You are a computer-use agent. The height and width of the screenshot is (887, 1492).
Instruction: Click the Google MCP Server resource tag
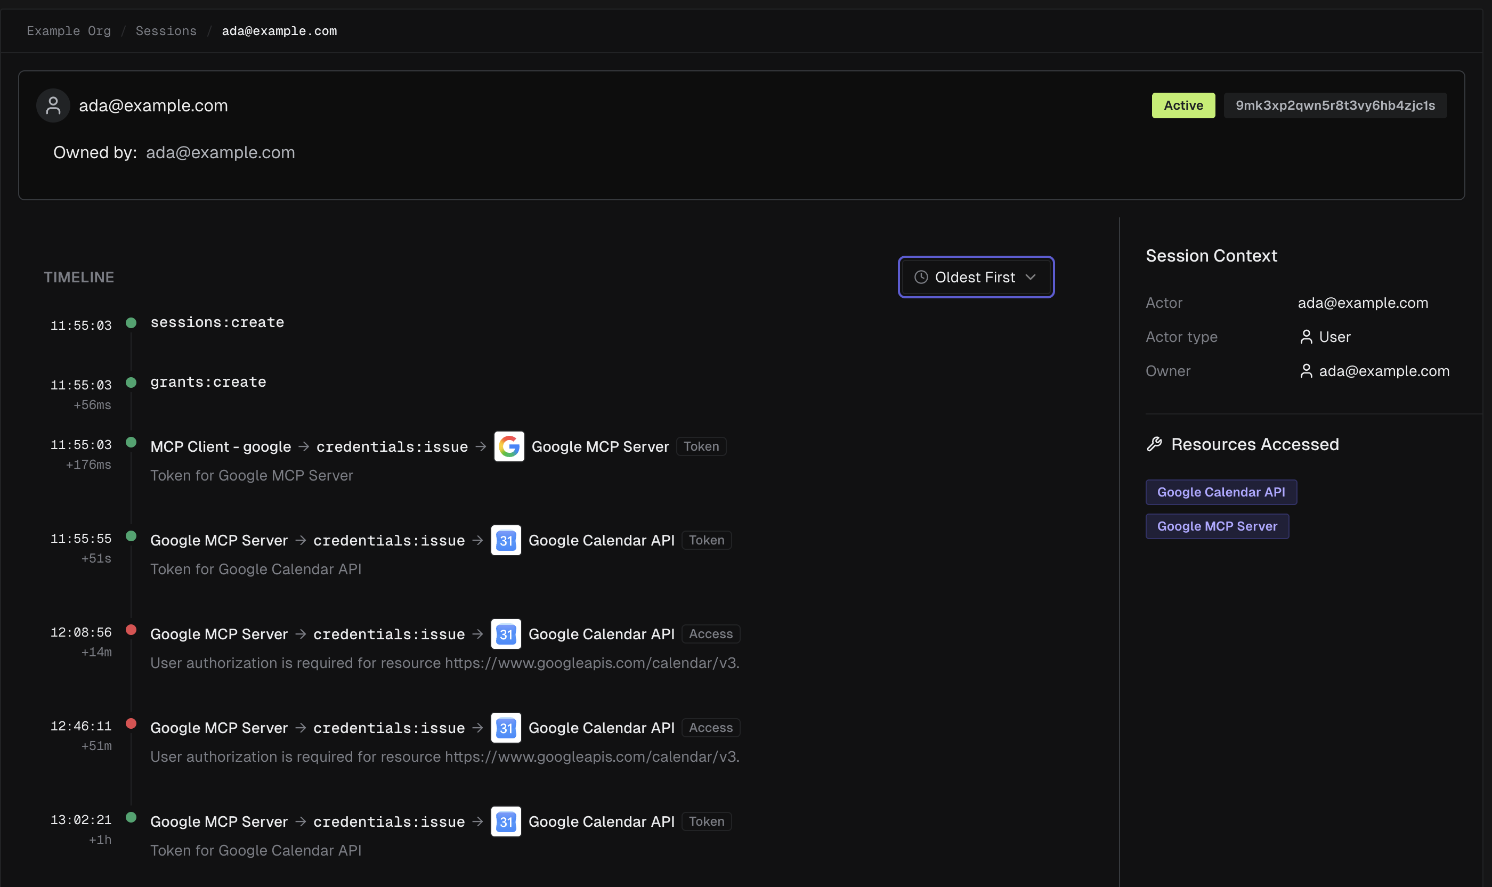coord(1217,526)
